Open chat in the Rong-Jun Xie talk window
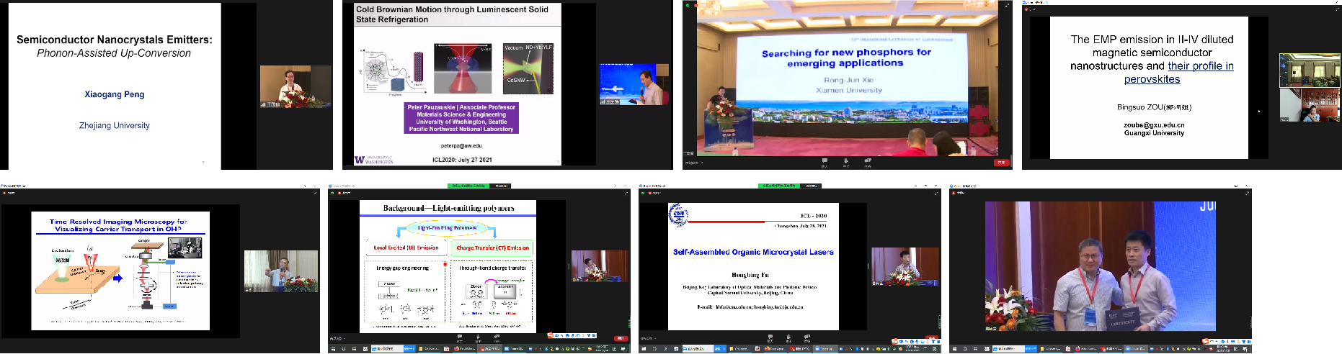This screenshot has height=354, width=1342. pyautogui.click(x=825, y=162)
